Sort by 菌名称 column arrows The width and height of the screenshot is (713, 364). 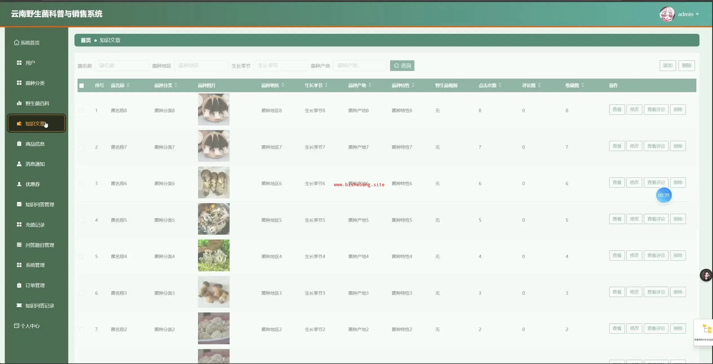point(128,85)
